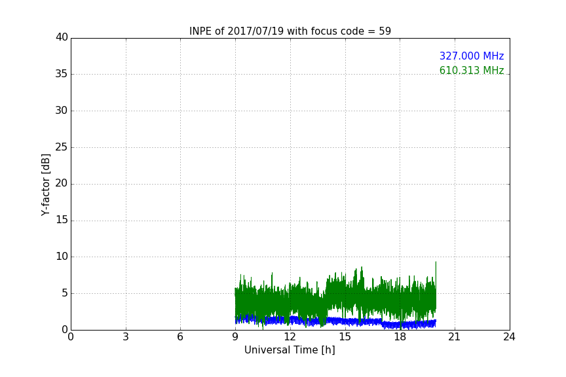This screenshot has width=566, height=377.
Task: Click the green spike peak near hour 20
Action: click(x=436, y=262)
